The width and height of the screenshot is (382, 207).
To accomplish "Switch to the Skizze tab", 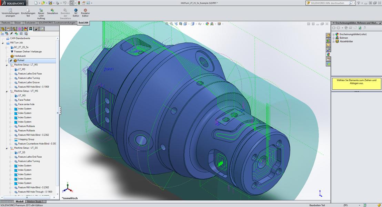I will click(18, 23).
